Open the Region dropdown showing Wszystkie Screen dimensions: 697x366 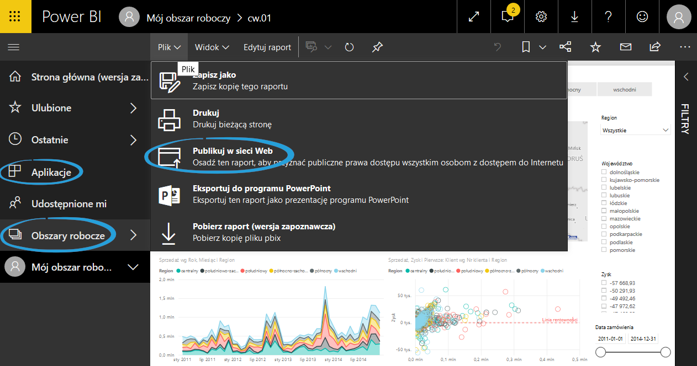[x=635, y=130]
